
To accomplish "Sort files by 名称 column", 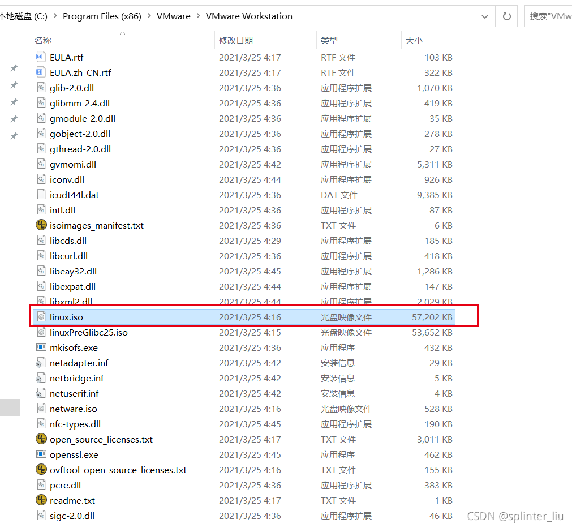I will coord(43,41).
